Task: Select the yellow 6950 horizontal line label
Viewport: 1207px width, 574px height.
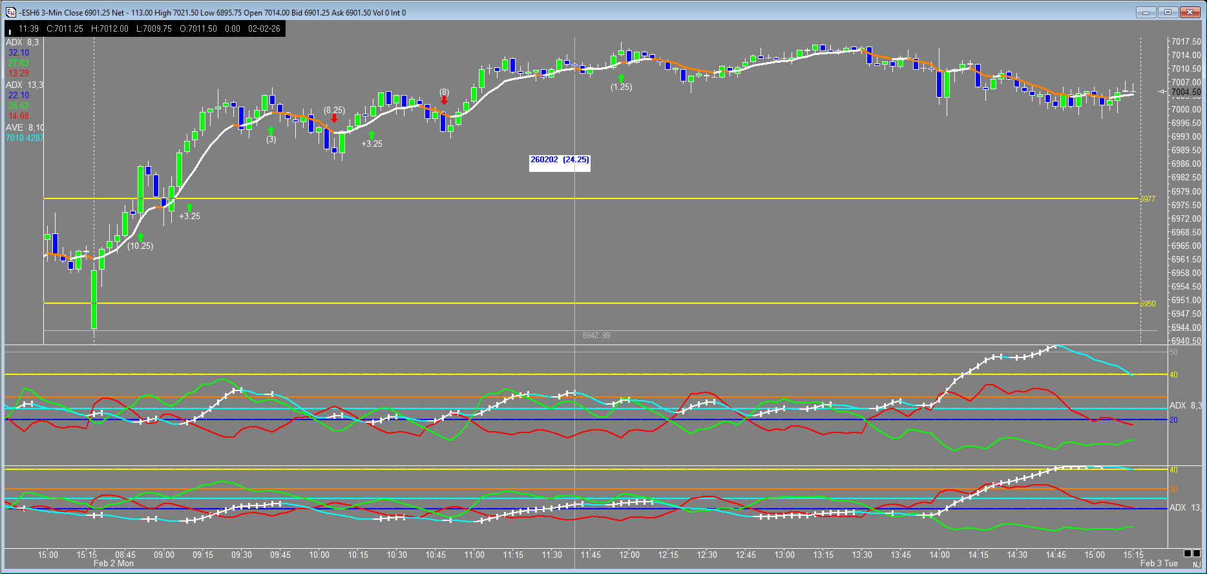Action: coord(1148,304)
